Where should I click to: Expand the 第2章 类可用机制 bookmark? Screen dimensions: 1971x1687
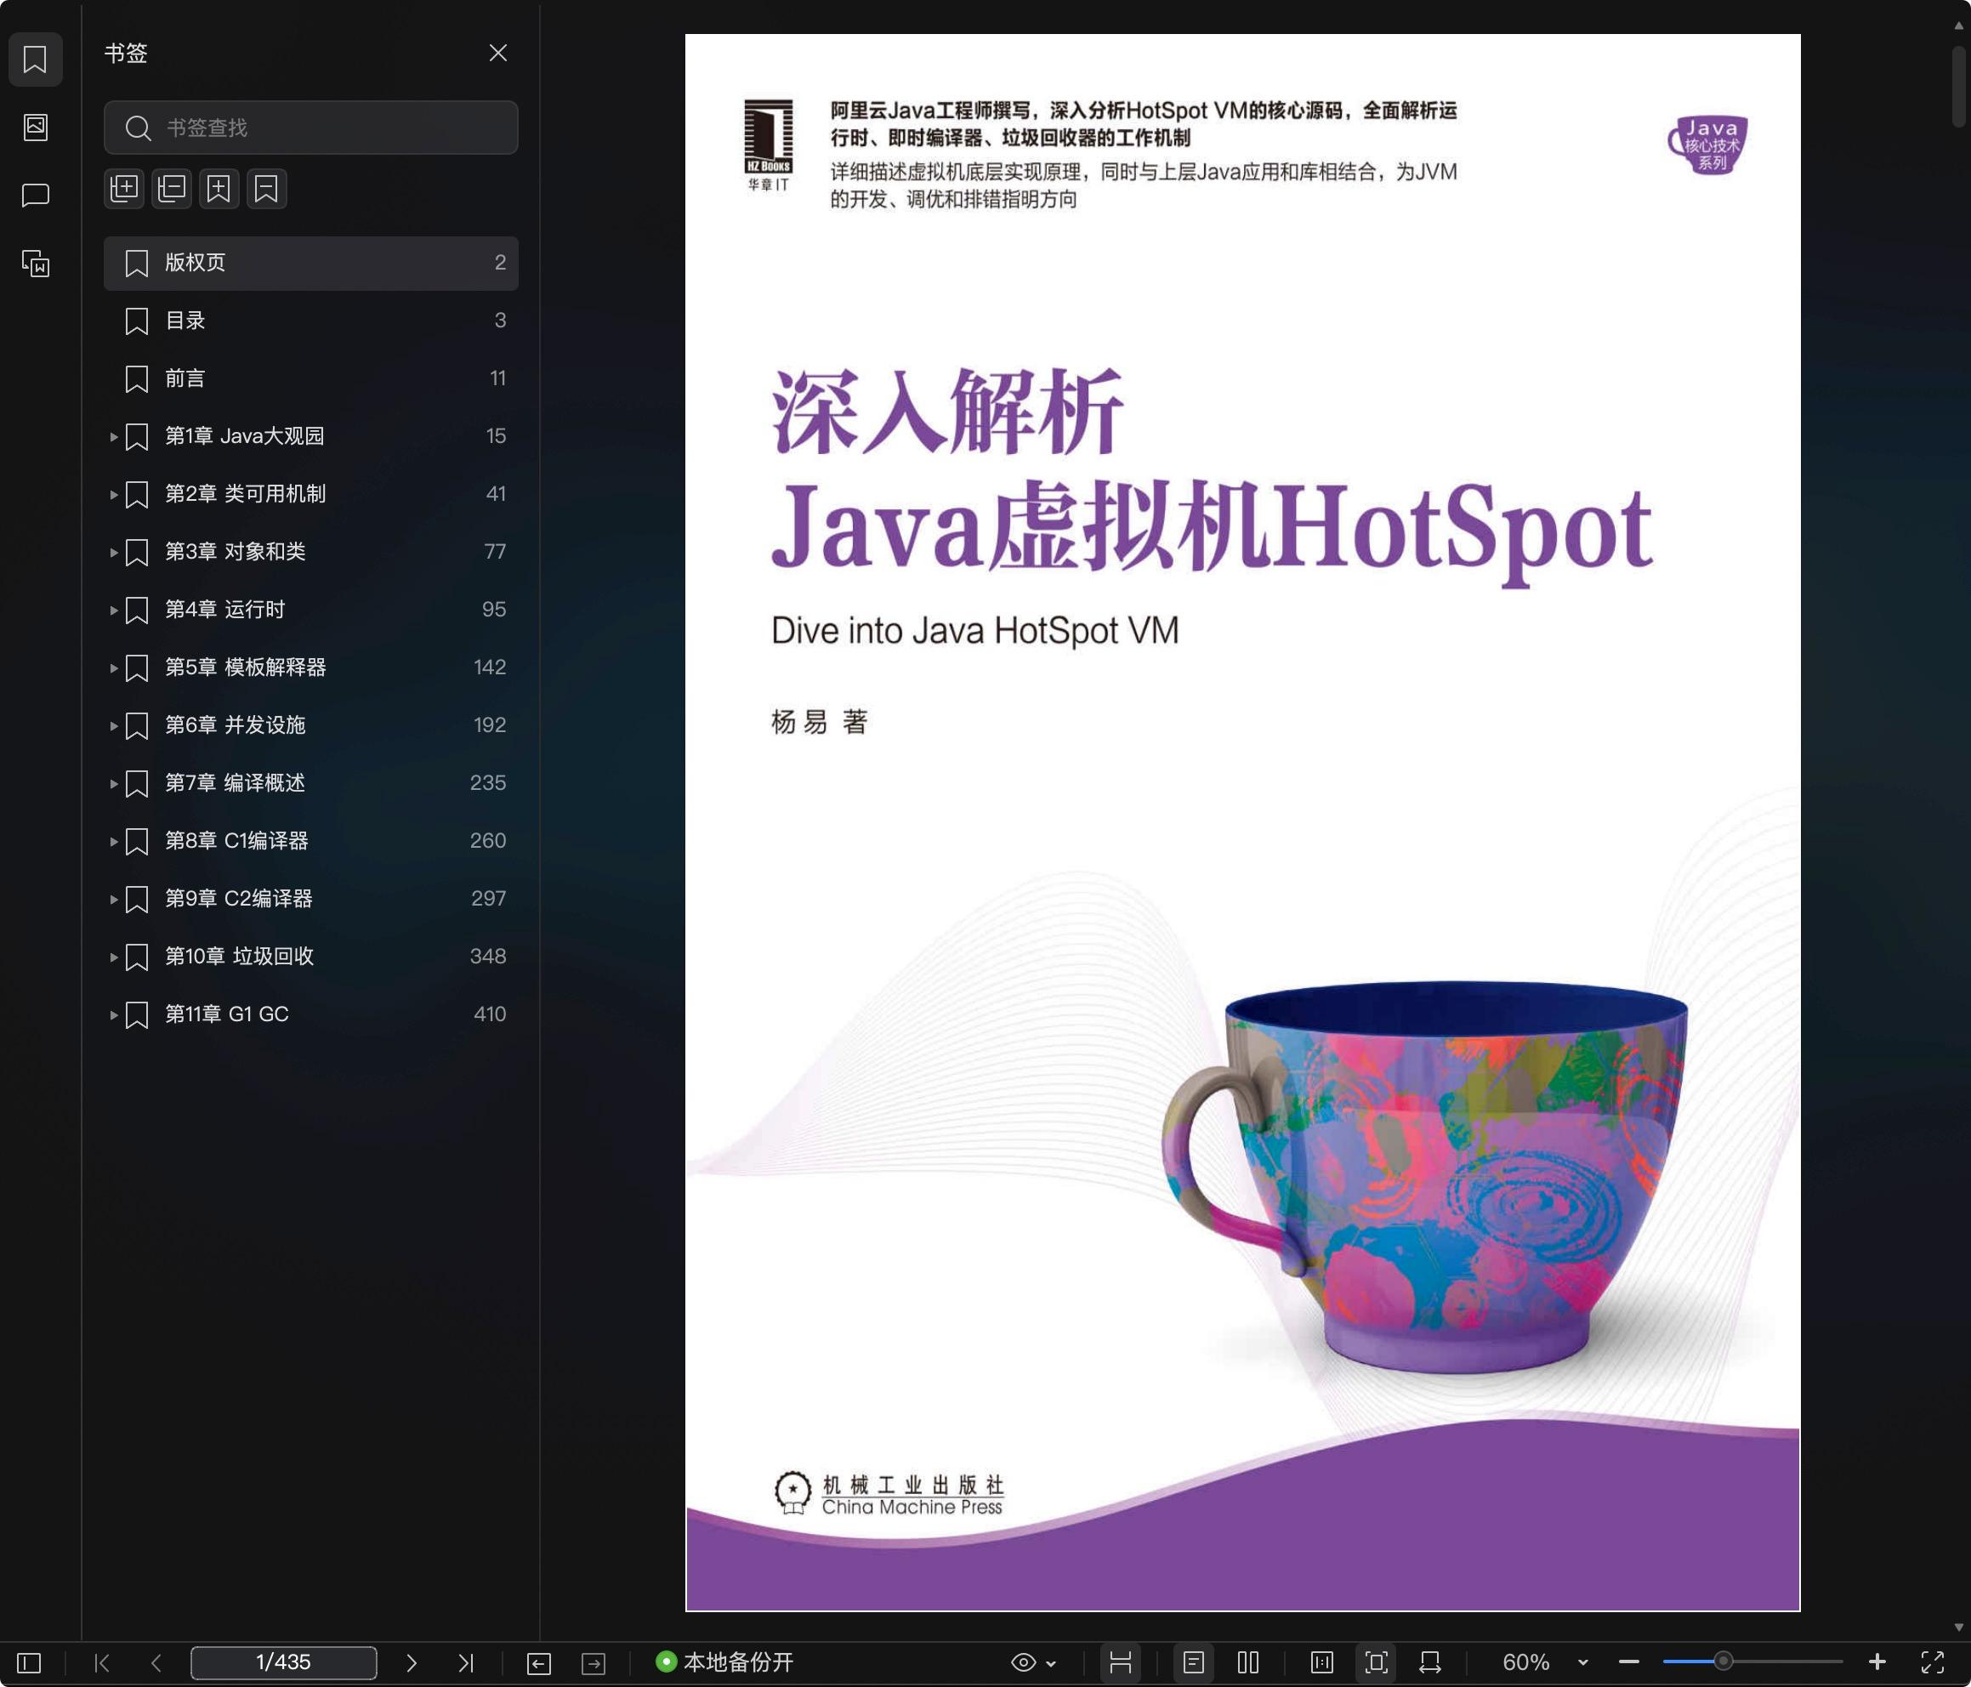[x=113, y=495]
